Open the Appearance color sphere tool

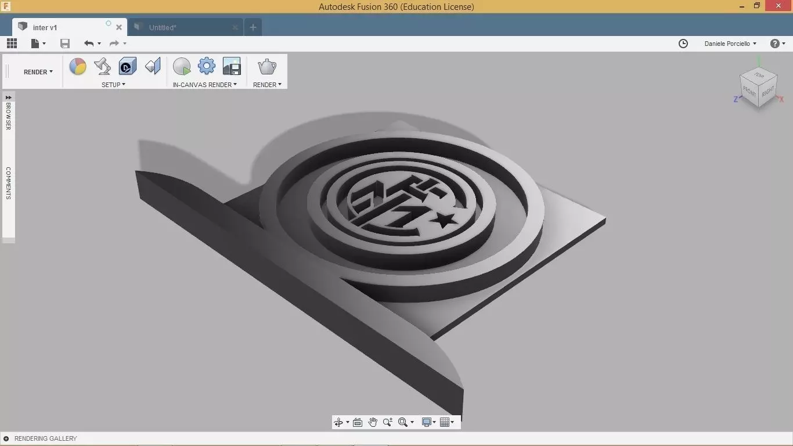(78, 67)
